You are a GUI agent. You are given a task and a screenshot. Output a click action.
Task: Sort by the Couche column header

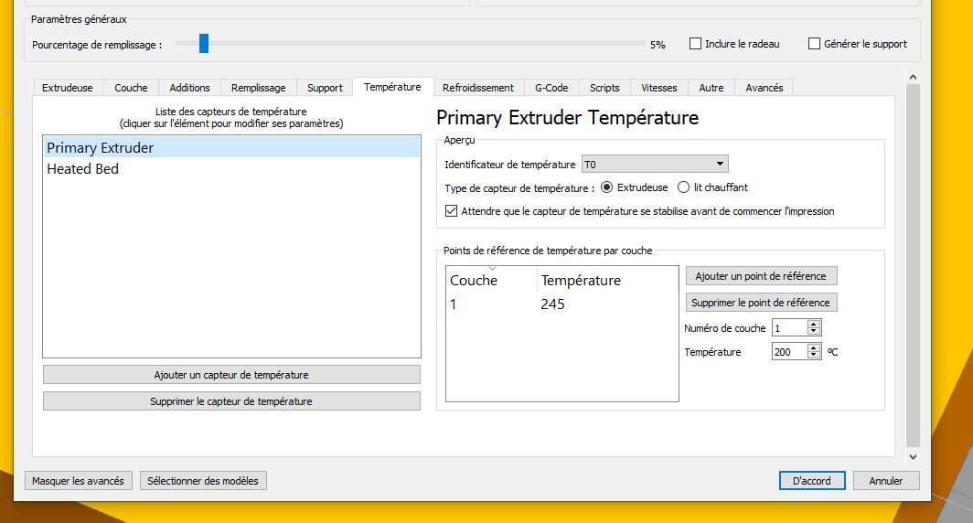coord(491,281)
